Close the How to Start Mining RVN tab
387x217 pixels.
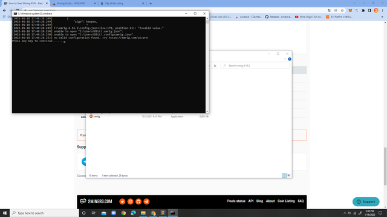click(x=47, y=4)
